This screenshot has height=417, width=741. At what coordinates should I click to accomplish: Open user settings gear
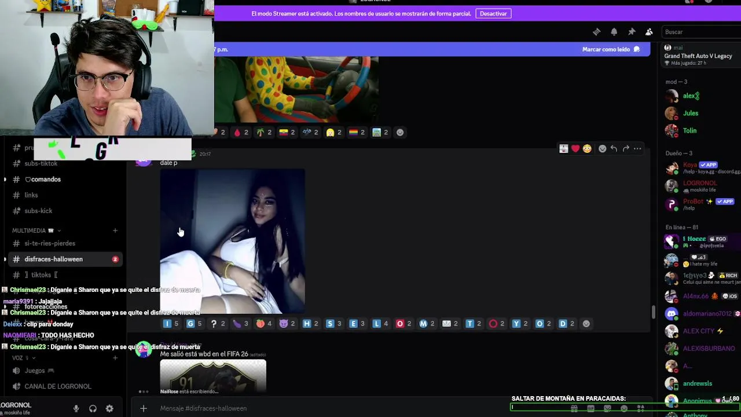tap(109, 408)
